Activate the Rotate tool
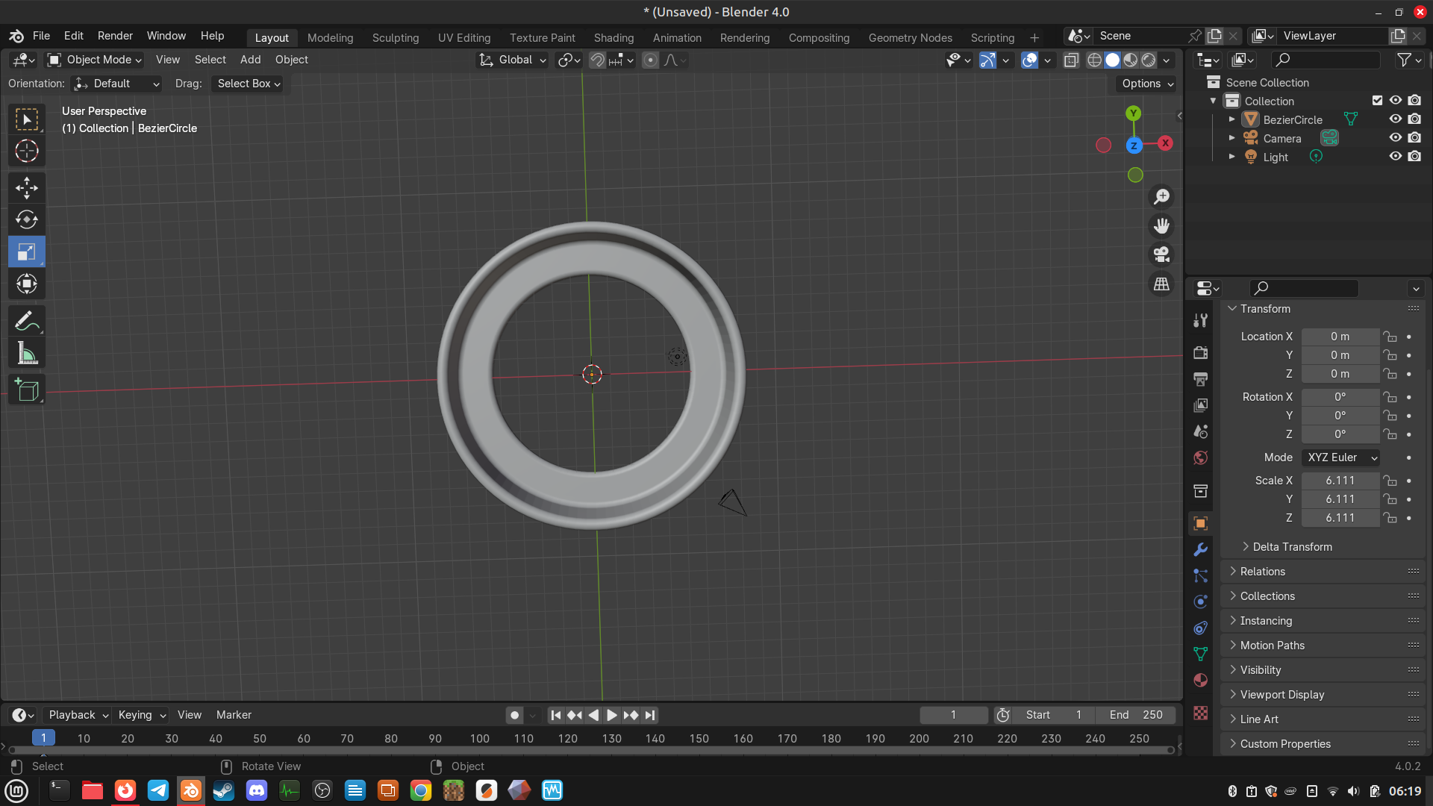1433x806 pixels. (x=27, y=219)
